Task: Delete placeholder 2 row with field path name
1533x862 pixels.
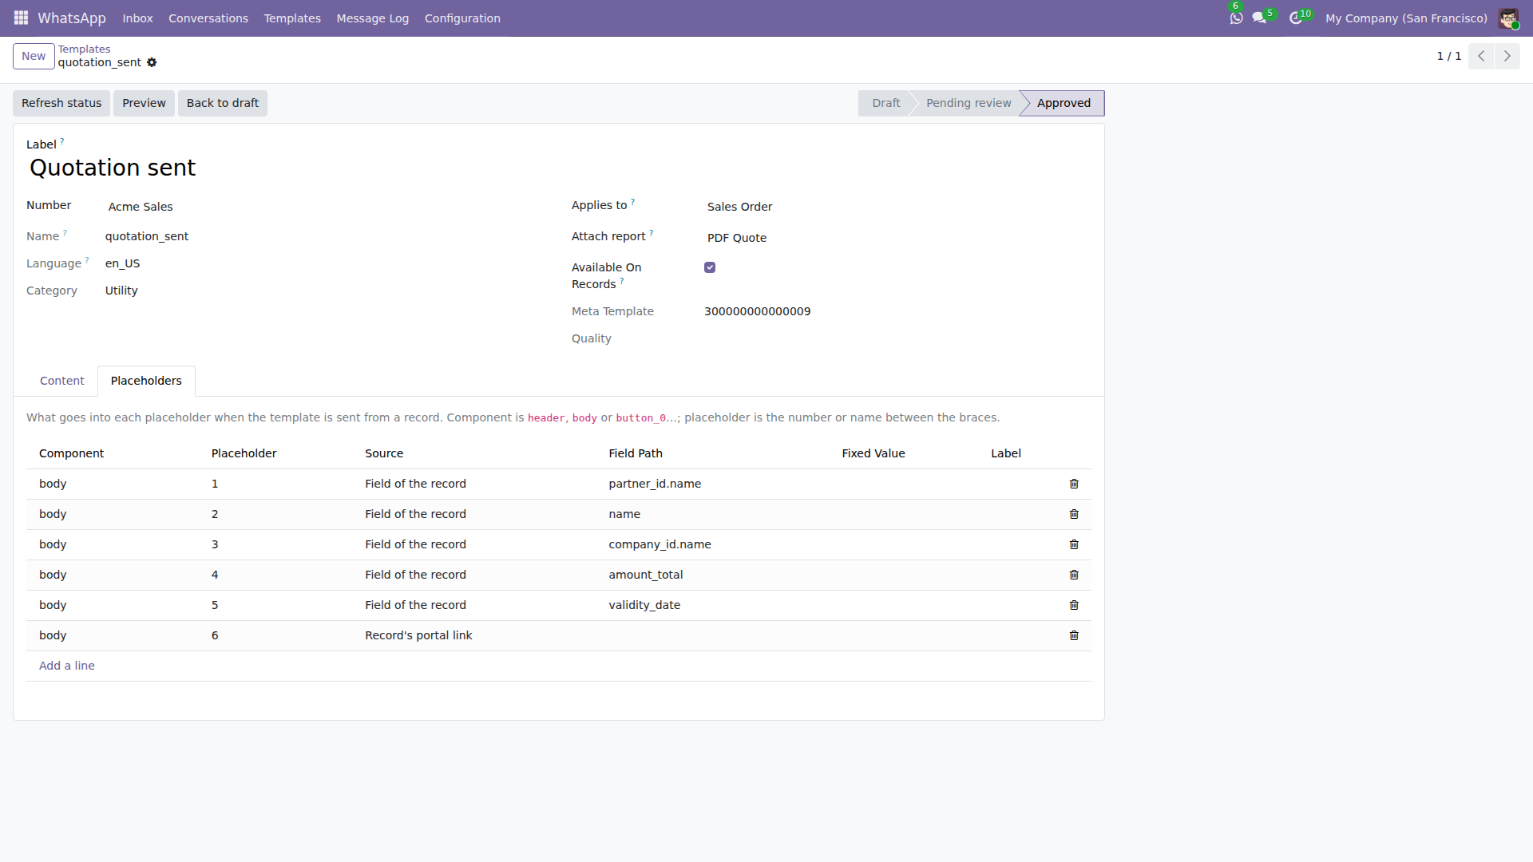Action: coord(1074,514)
